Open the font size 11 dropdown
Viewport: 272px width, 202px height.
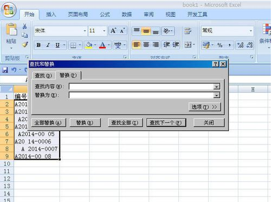click(104, 31)
